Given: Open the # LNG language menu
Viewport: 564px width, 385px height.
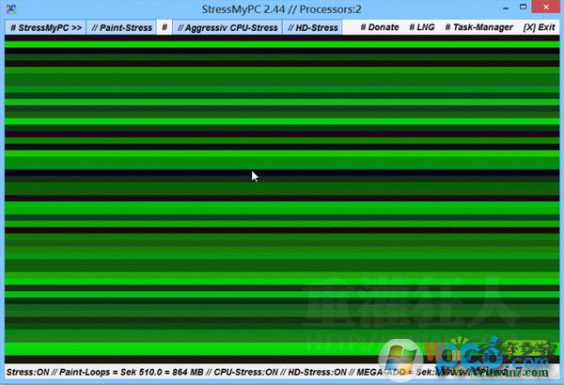Looking at the screenshot, I should pos(422,27).
